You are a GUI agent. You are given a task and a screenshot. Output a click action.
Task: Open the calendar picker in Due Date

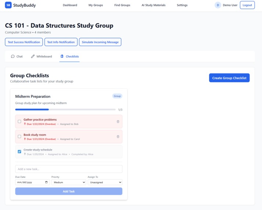pyautogui.click(x=46, y=182)
